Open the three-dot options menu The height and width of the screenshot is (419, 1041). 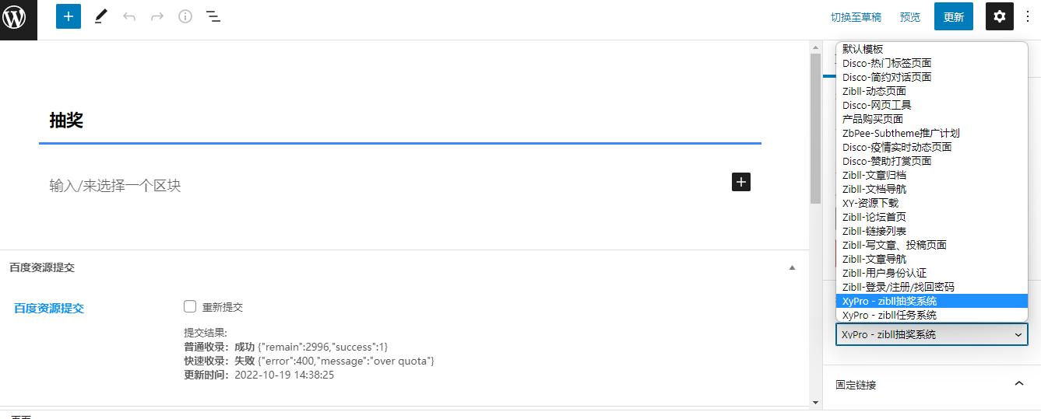[1028, 16]
